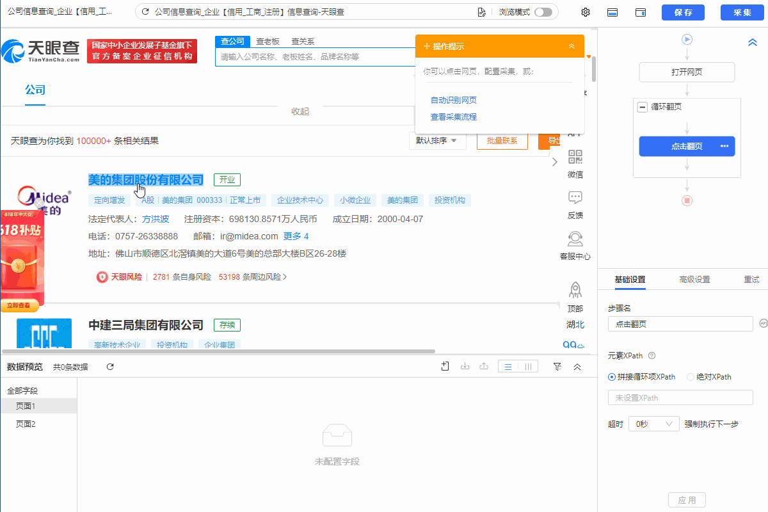The height and width of the screenshot is (512, 768).
Task: Refresh the 数据预览 data preview
Action: (110, 367)
